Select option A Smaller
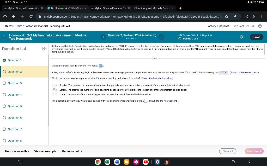Viewport: 267px width, 166px height. click(53, 85)
